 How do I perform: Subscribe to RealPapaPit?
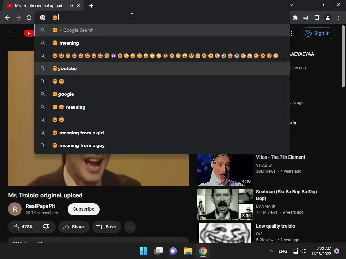point(83,209)
